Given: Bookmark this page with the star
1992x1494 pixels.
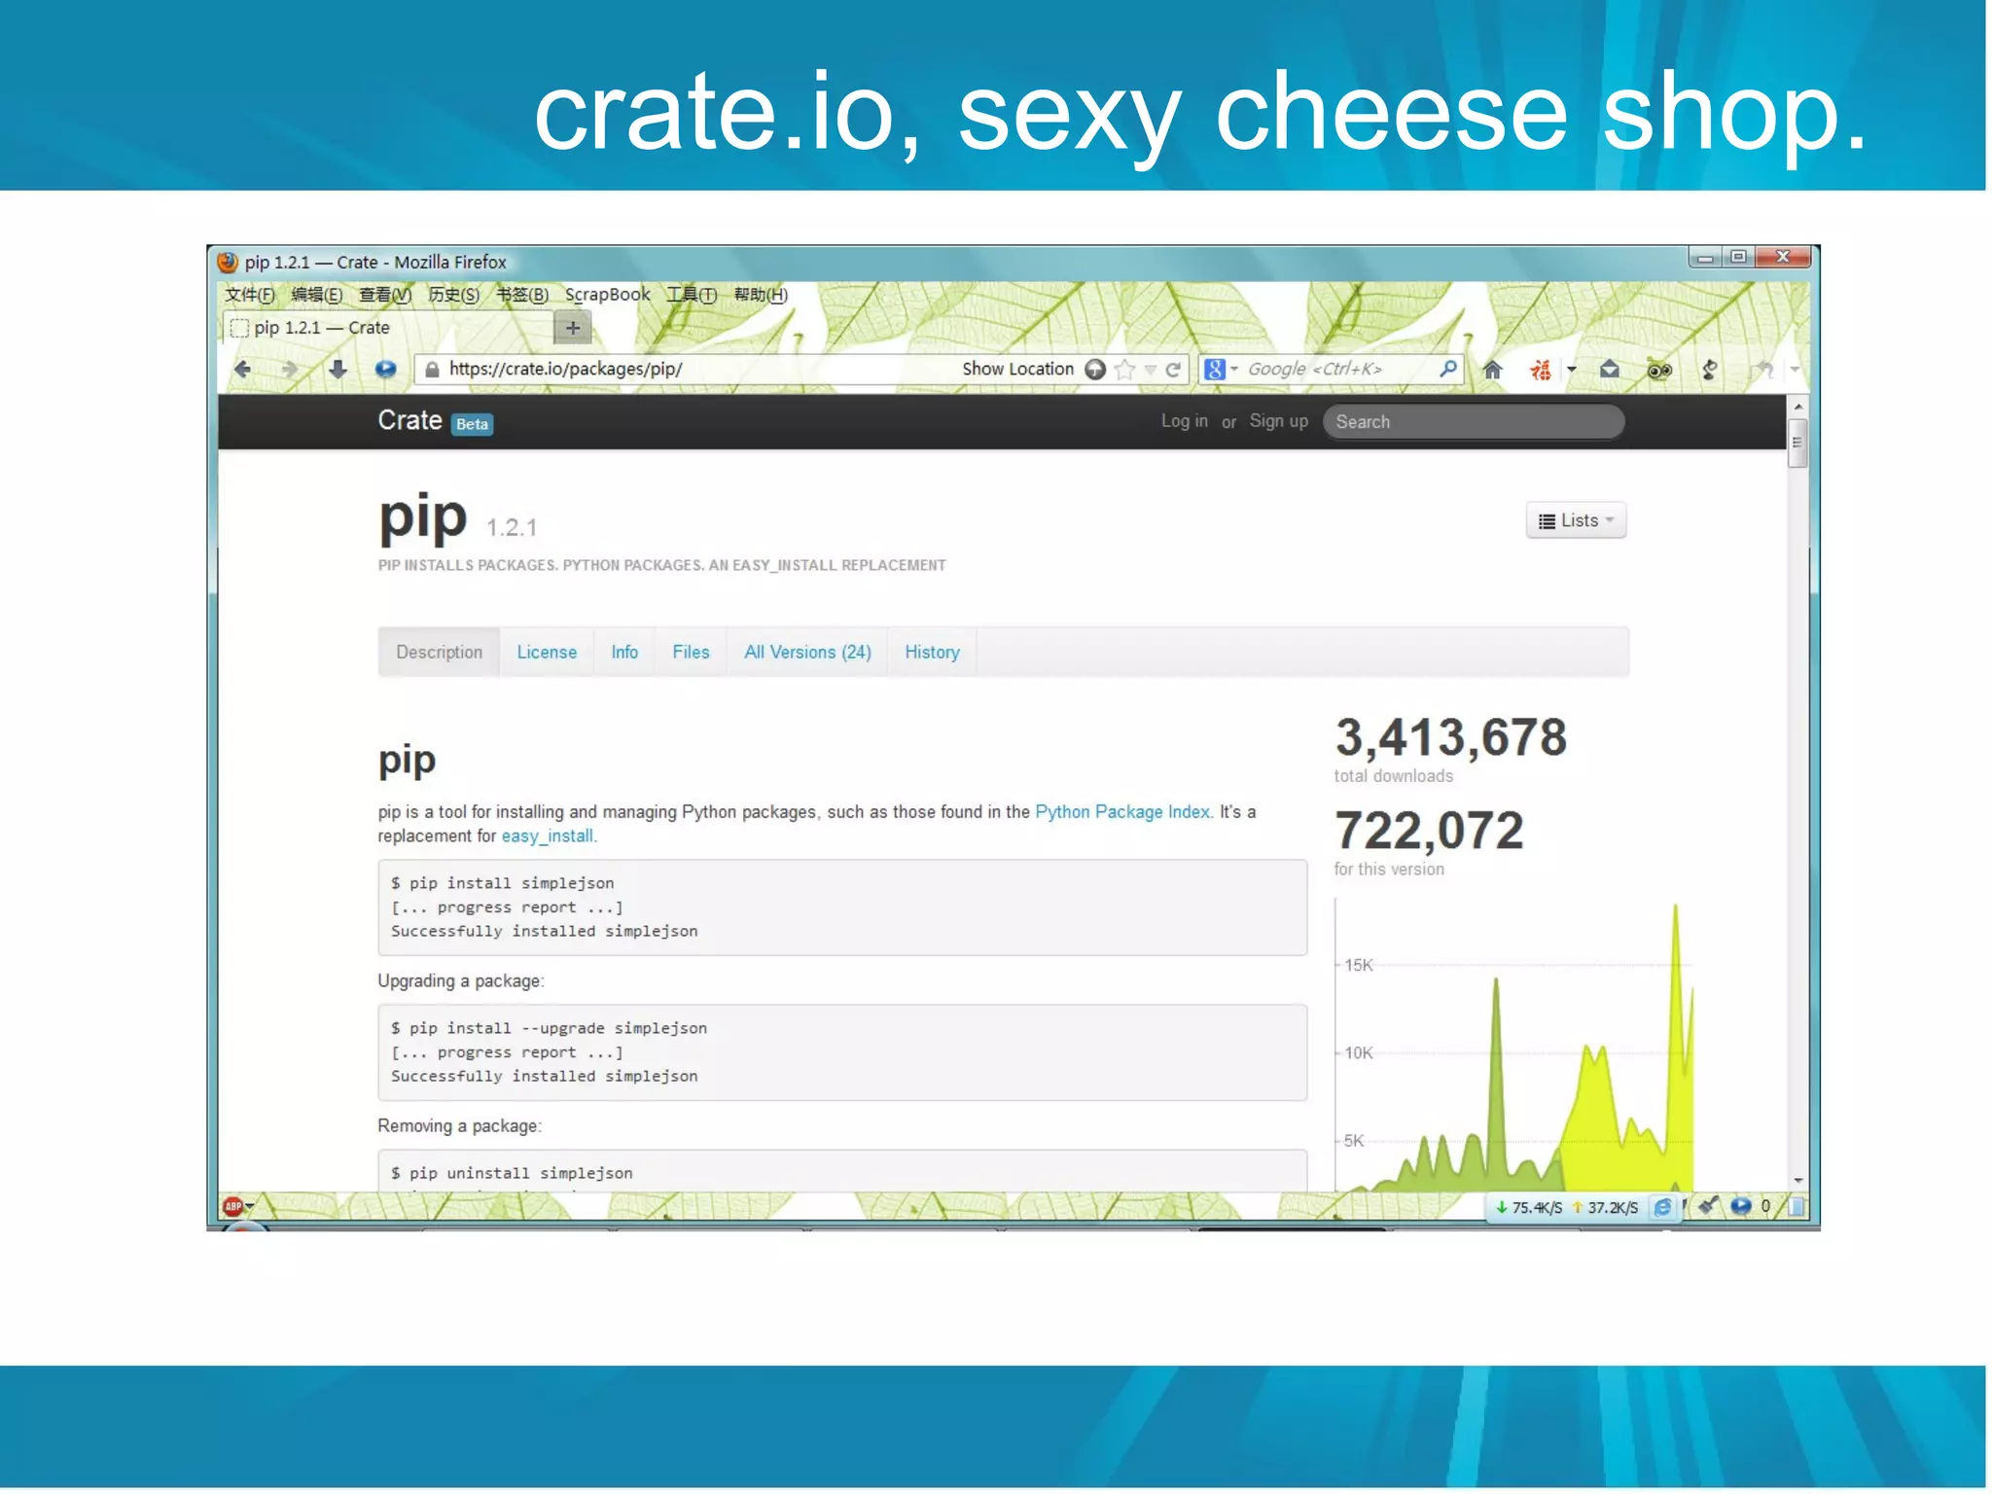Looking at the screenshot, I should click(1125, 369).
